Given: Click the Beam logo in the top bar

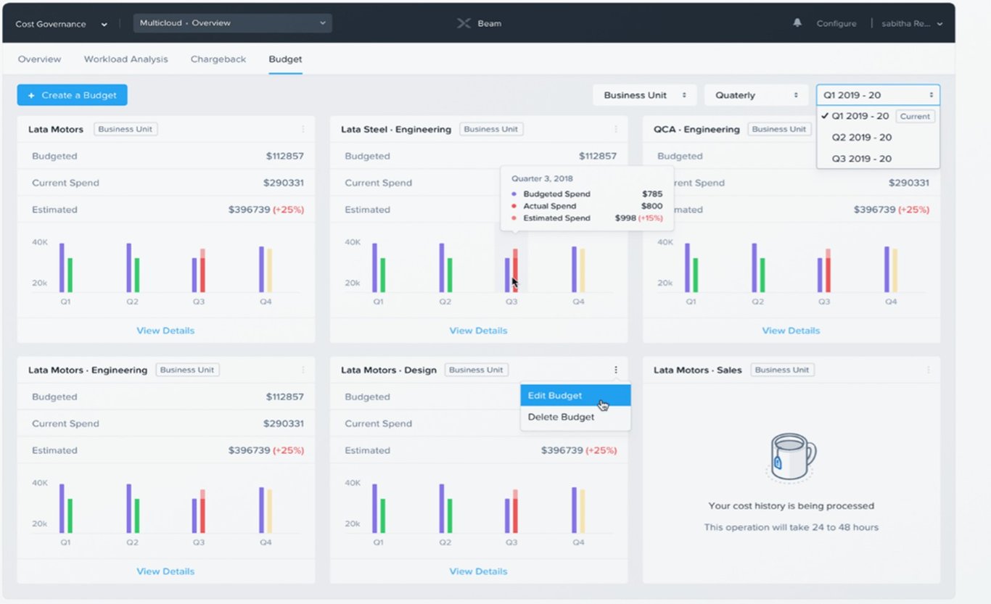Looking at the screenshot, I should (x=480, y=22).
